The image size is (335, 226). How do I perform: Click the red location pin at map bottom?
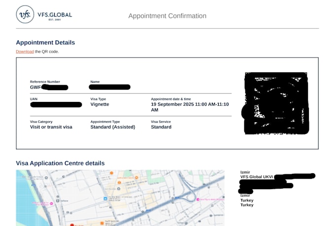point(72,225)
